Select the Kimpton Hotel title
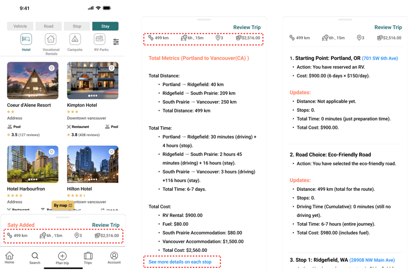 82,105
